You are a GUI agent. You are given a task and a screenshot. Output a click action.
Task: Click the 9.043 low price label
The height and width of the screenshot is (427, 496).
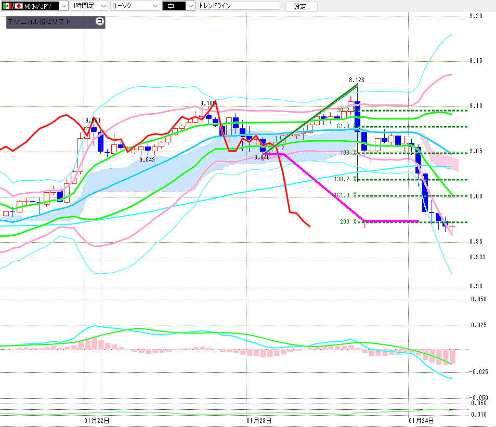click(x=147, y=160)
